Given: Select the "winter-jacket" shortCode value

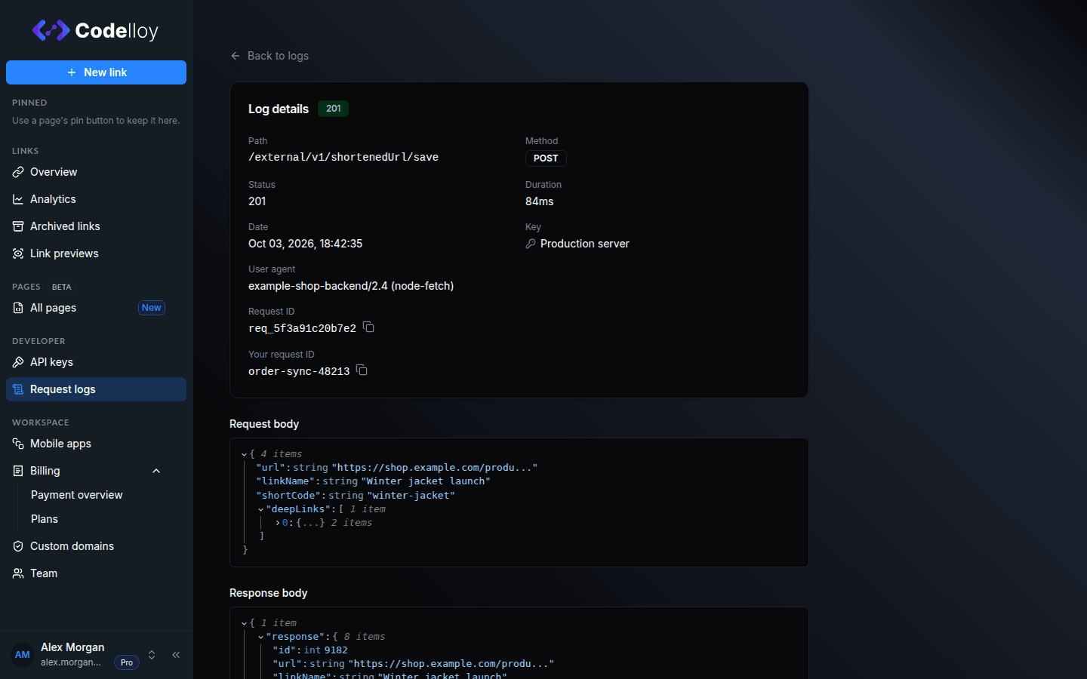Looking at the screenshot, I should click(x=411, y=496).
